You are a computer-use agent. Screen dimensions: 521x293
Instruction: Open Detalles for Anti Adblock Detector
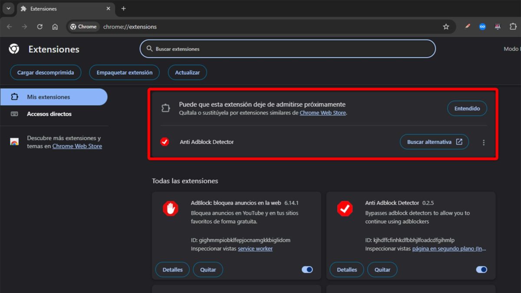click(x=347, y=270)
